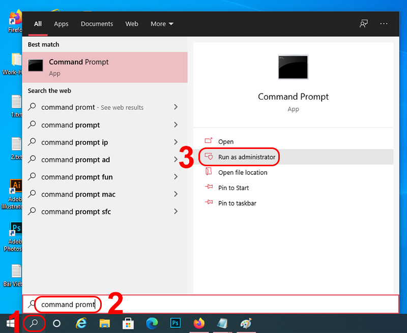Click the feedback icon in search header
The width and height of the screenshot is (407, 333).
[363, 24]
